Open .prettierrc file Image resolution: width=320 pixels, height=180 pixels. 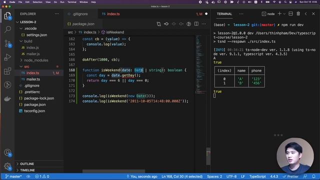(x=32, y=92)
